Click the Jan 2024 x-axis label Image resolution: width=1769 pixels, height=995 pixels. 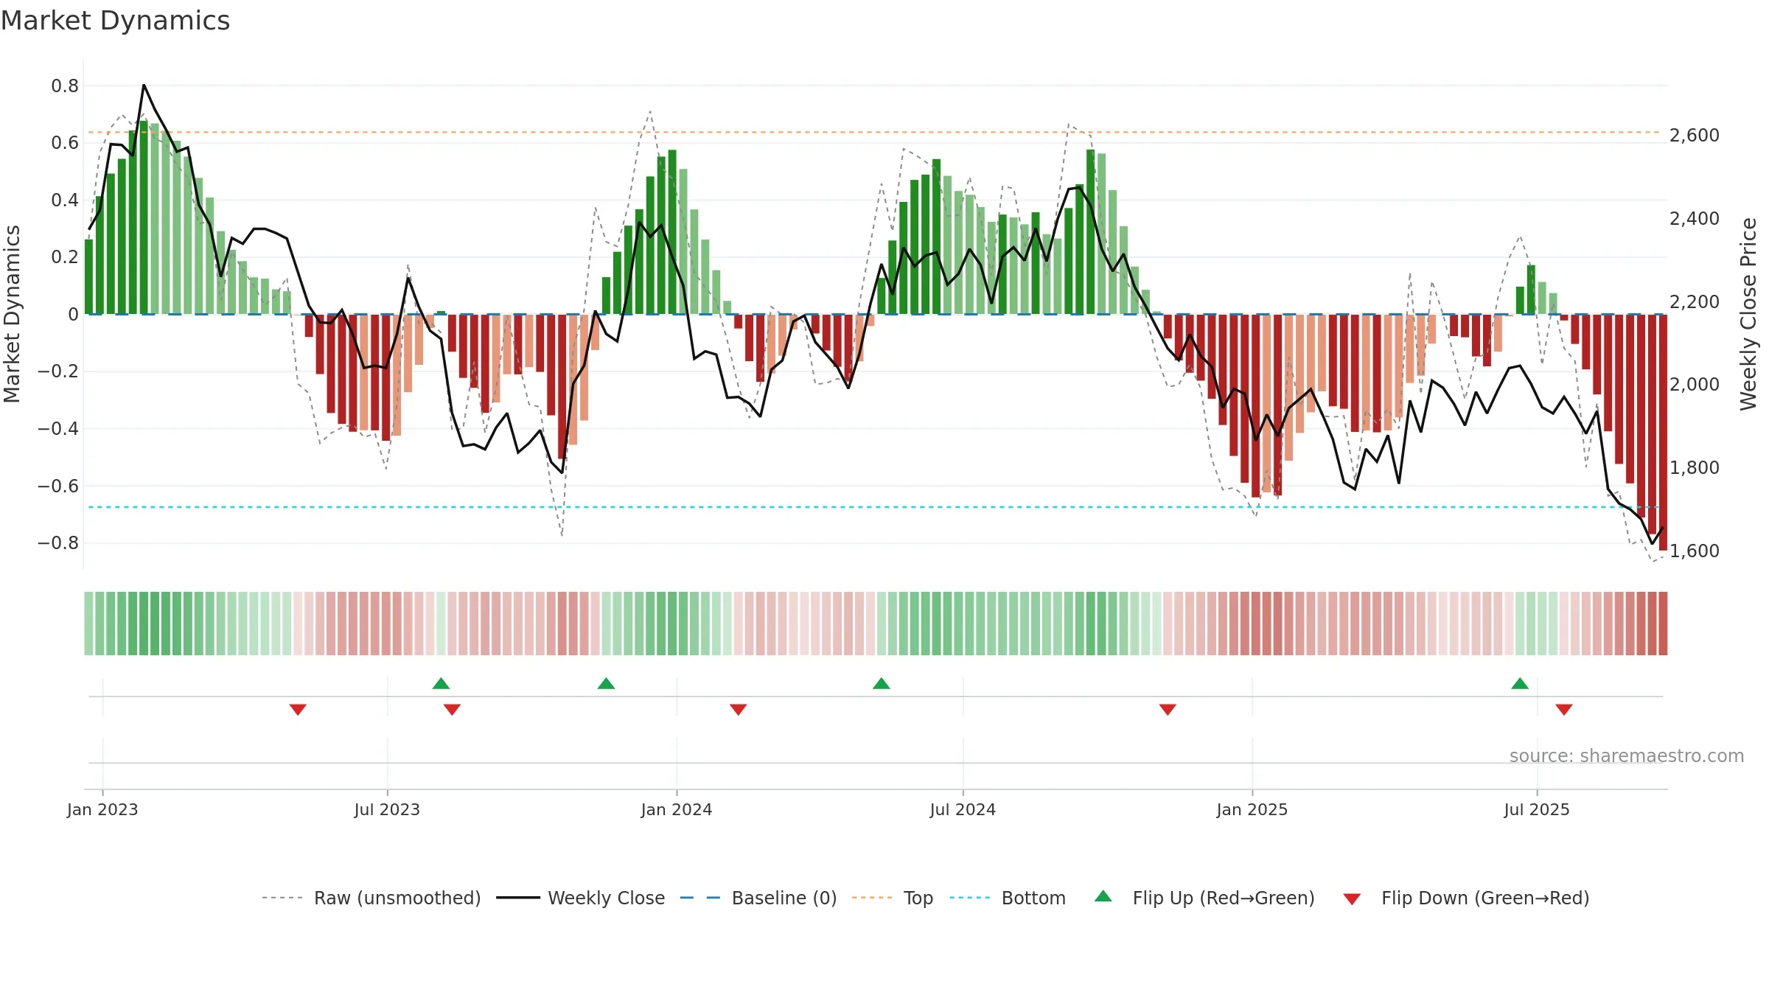coord(677,809)
